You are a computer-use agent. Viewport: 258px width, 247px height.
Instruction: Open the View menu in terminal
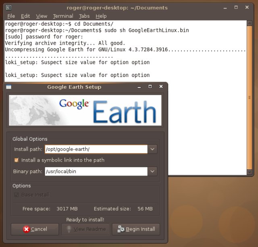tap(42, 16)
